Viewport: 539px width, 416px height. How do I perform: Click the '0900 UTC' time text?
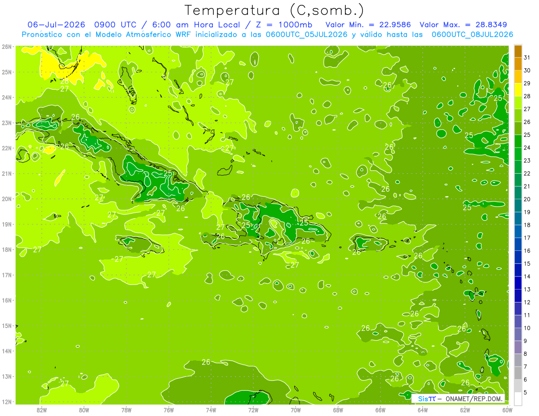pos(116,24)
